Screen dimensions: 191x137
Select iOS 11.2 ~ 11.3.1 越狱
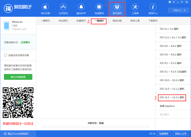[173, 97]
